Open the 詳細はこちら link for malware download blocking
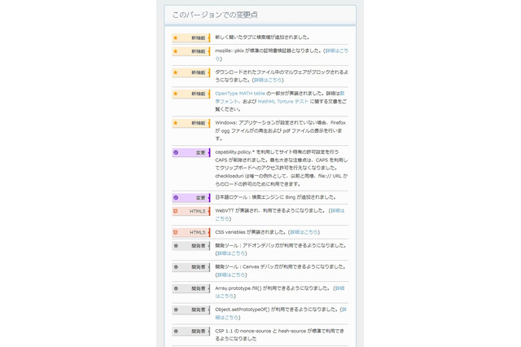Image resolution: width=521 pixels, height=347 pixels. pyautogui.click(x=268, y=80)
